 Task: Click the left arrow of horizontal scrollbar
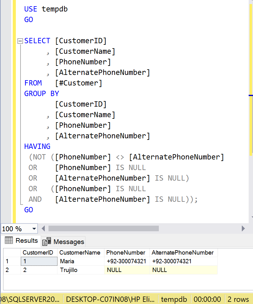click(43, 229)
